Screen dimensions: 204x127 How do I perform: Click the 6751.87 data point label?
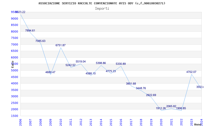tap(60, 45)
